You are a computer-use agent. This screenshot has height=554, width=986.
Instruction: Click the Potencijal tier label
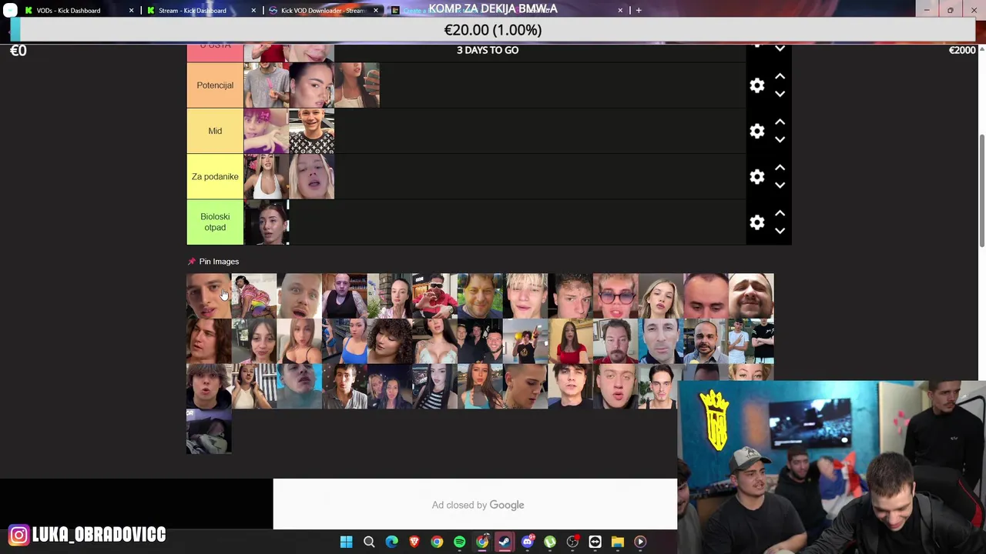[215, 85]
